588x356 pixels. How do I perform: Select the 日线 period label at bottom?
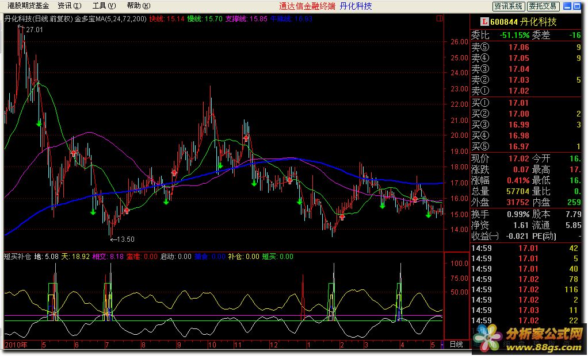[x=456, y=345]
